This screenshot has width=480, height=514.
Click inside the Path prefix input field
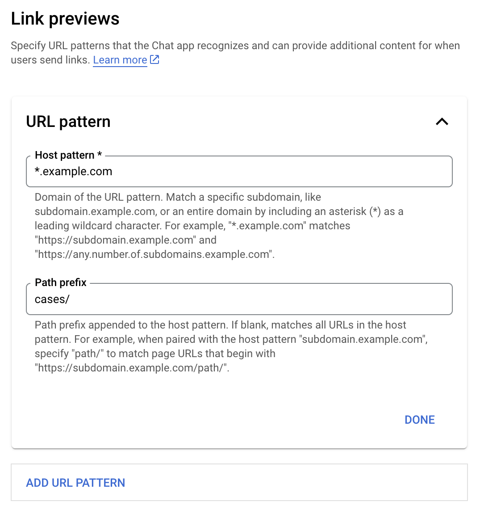click(x=179, y=299)
